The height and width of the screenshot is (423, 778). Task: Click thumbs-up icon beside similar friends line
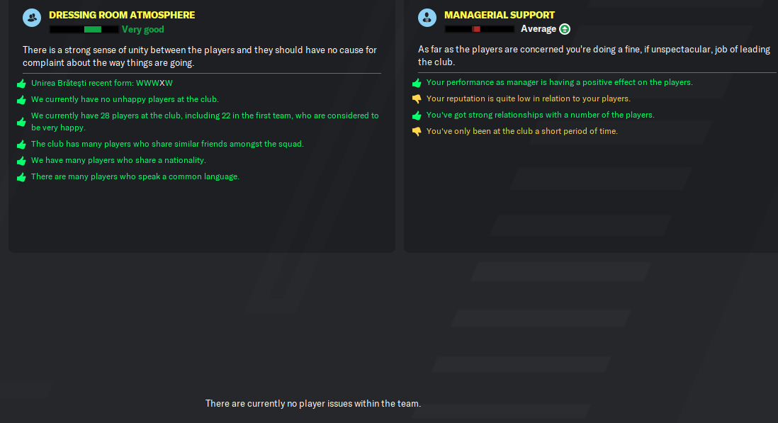[x=21, y=145]
